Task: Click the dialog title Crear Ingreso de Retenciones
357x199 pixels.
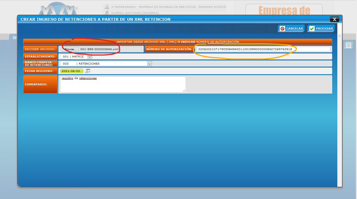Action: 96,19
